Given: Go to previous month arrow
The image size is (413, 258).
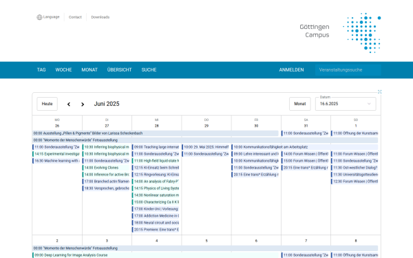Looking at the screenshot, I should tap(69, 104).
